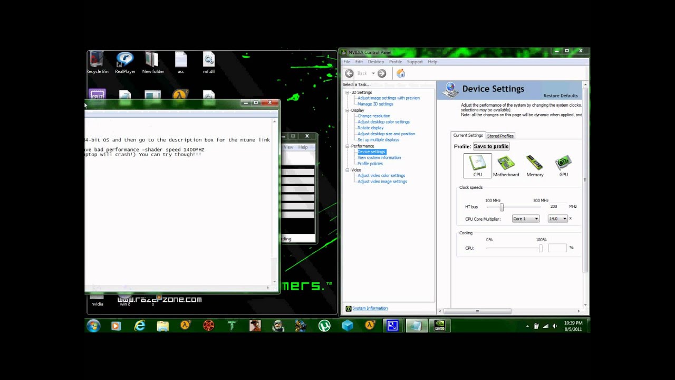
Task: Select the asc file on desktop
Action: click(181, 63)
